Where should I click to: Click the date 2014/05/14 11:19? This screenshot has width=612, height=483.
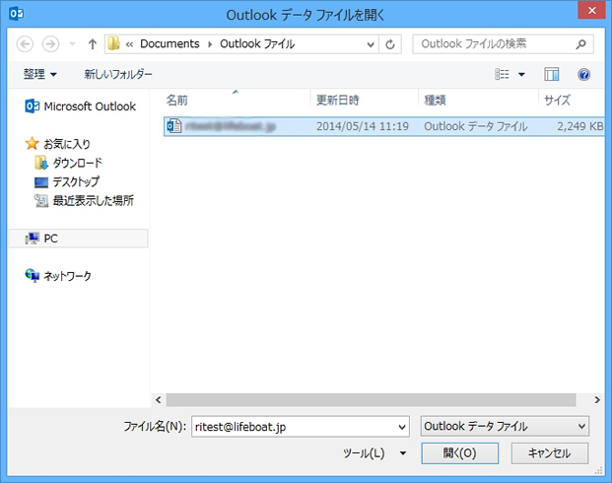pyautogui.click(x=363, y=126)
